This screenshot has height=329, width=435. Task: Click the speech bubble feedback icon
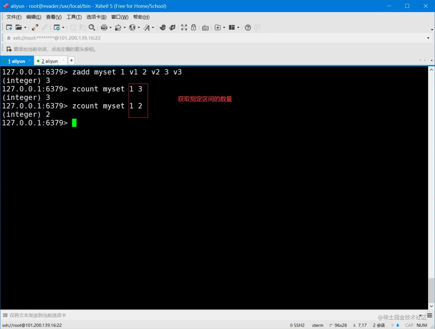[x=257, y=27]
